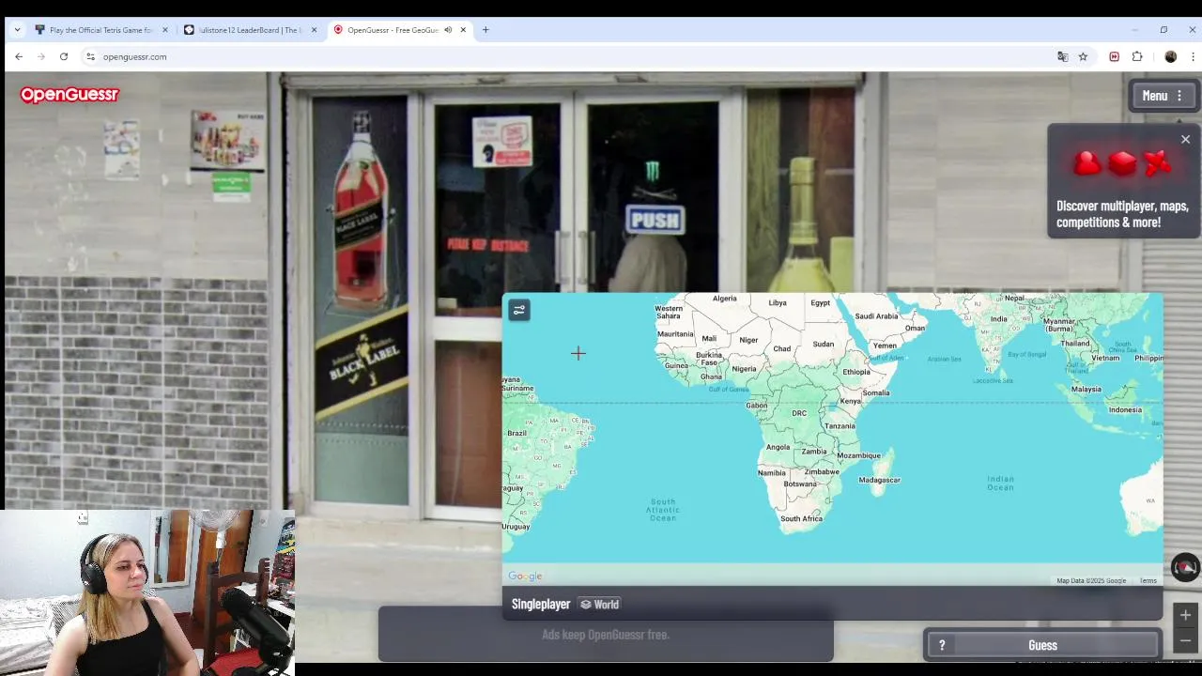The height and width of the screenshot is (676, 1202).
Task: Open the browser profile avatar
Action: (x=1170, y=56)
